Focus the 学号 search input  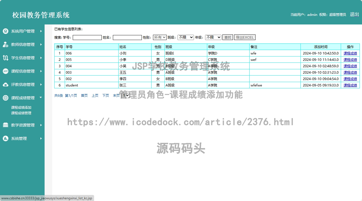tap(87, 38)
